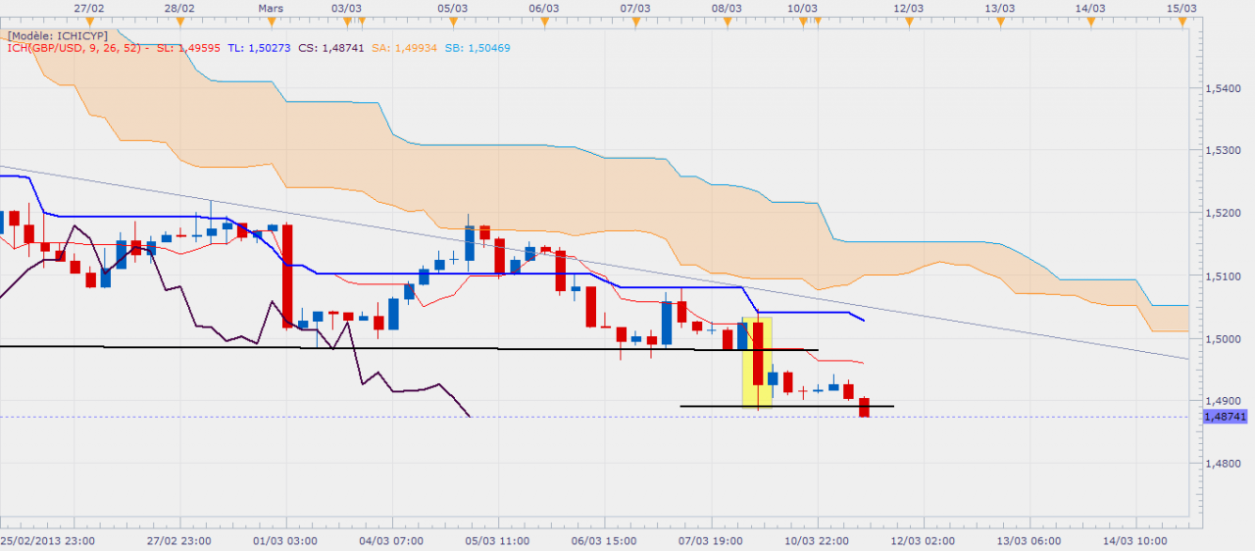Click the [Modèle: ICHICYP] label

pos(57,35)
